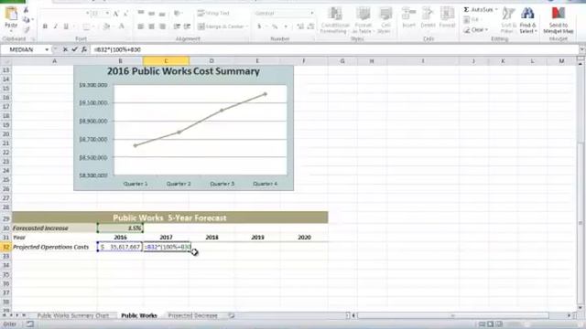The height and width of the screenshot is (329, 586).
Task: Click the Paste clipboard icon
Action: [x=11, y=15]
